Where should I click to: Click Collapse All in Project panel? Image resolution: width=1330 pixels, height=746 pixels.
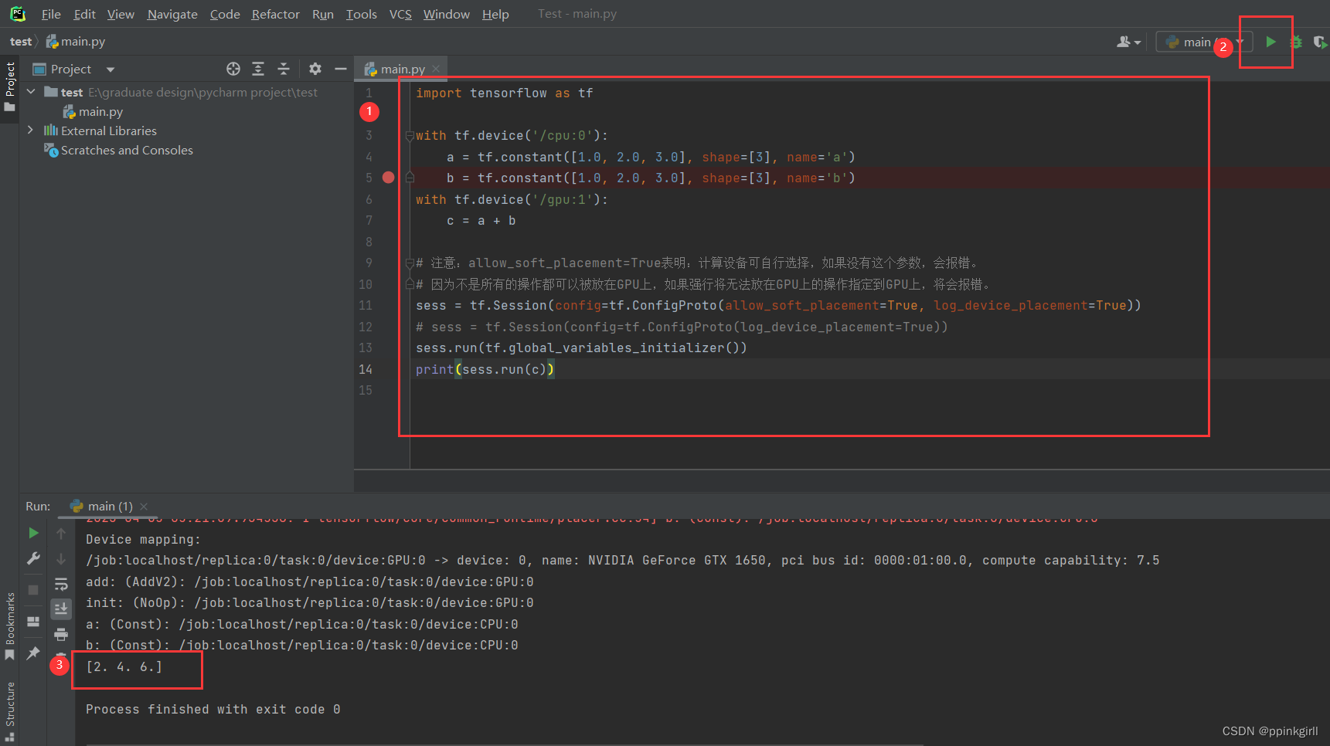coord(284,69)
